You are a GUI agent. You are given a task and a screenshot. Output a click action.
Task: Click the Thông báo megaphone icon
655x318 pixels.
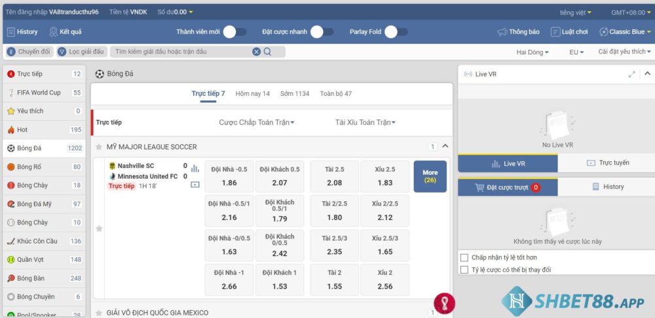coord(502,31)
